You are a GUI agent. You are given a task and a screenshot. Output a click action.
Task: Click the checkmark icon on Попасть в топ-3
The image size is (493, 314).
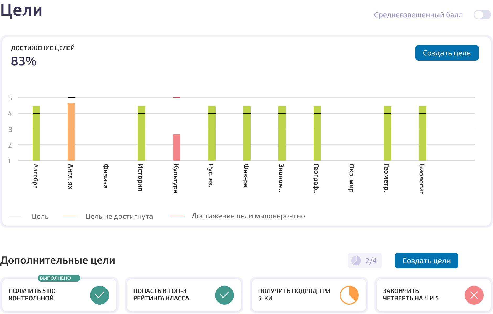(x=224, y=295)
